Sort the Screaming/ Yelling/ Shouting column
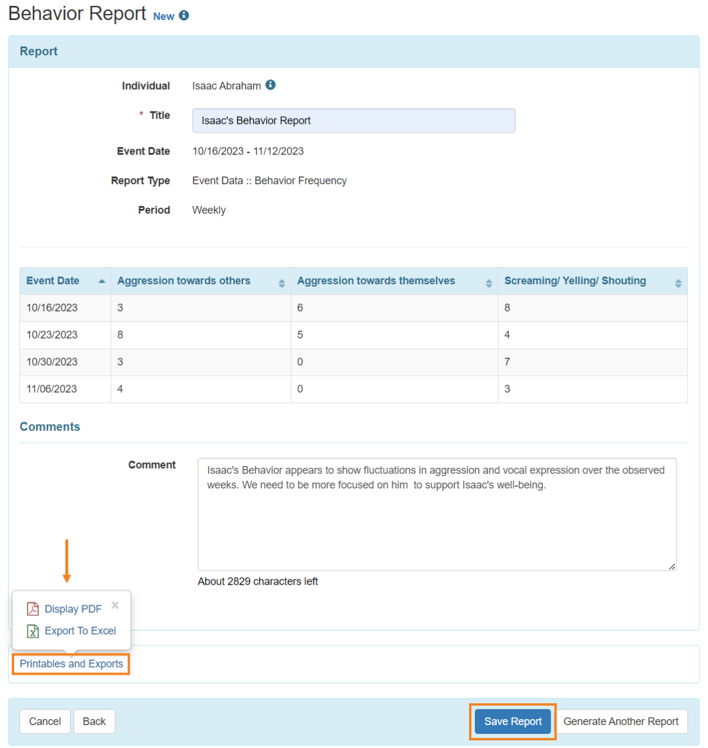The image size is (708, 748). click(x=678, y=283)
